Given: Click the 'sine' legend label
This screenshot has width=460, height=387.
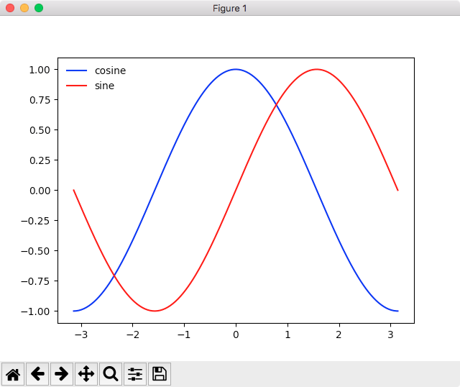Looking at the screenshot, I should pos(104,86).
